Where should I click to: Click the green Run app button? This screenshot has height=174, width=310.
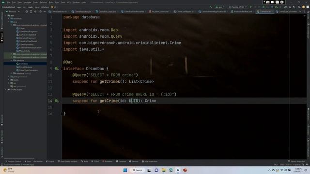(251, 7)
